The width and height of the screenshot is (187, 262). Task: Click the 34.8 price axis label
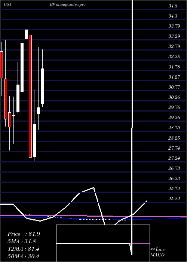[173, 6]
